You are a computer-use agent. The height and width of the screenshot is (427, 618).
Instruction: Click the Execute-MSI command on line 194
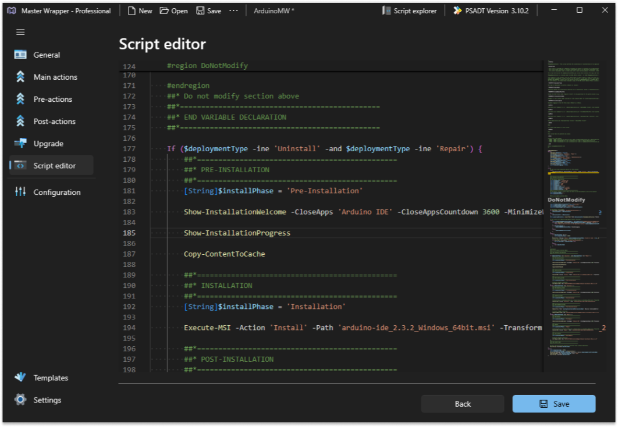(207, 328)
